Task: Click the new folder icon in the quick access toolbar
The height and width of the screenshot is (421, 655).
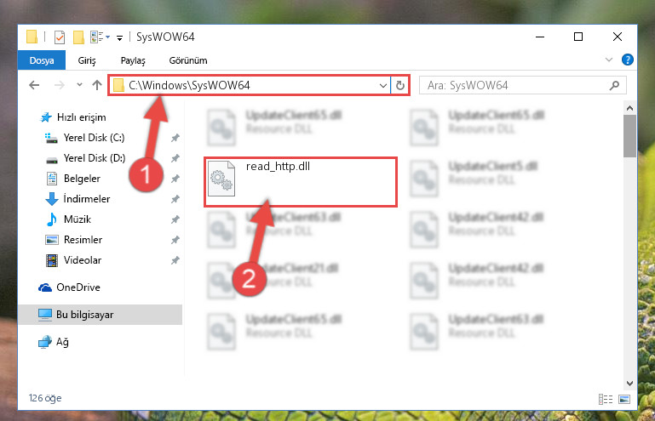Action: [78, 37]
